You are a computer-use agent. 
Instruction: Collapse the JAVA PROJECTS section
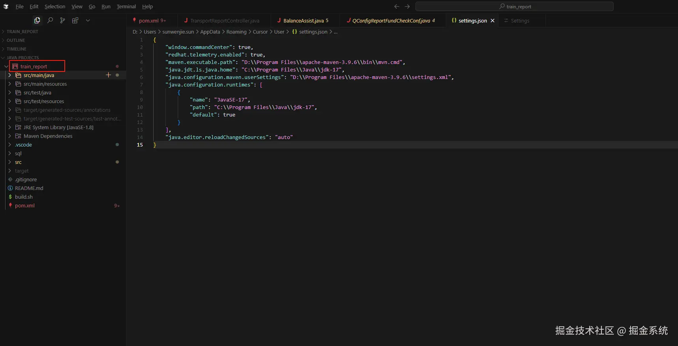coord(63,58)
